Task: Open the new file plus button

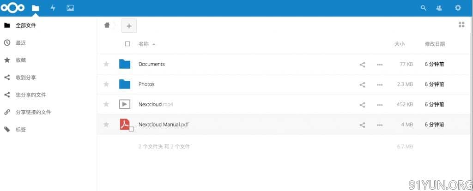Action: tap(129, 26)
